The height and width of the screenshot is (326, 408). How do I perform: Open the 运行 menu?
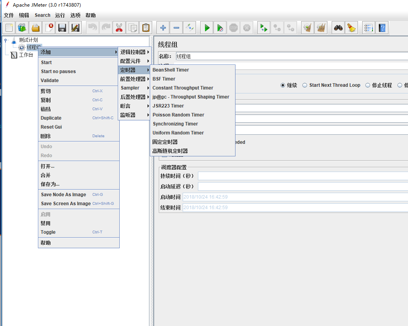tap(60, 15)
